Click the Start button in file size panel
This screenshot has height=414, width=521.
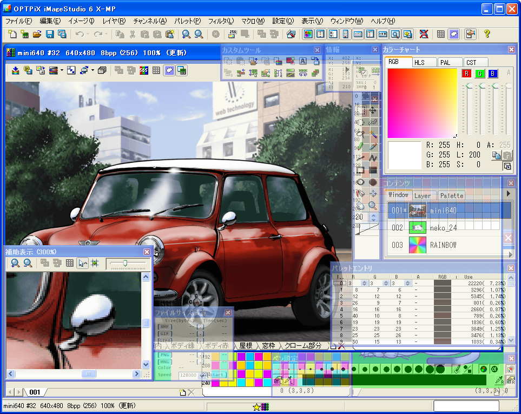point(217,374)
